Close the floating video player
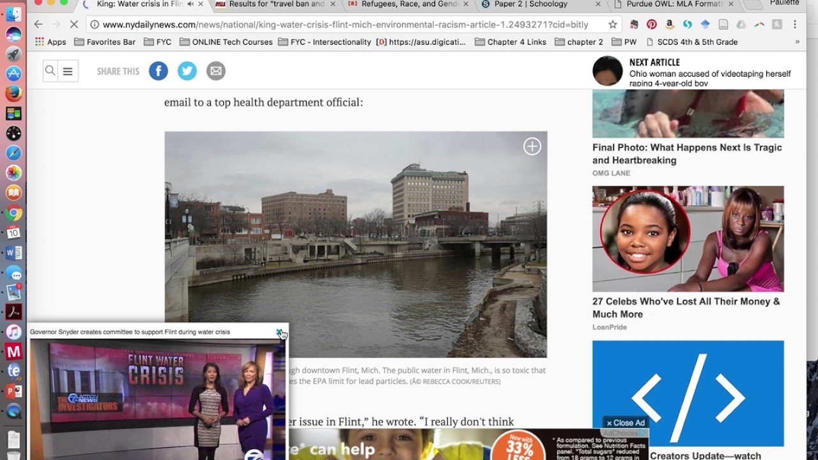This screenshot has width=818, height=460. (279, 332)
